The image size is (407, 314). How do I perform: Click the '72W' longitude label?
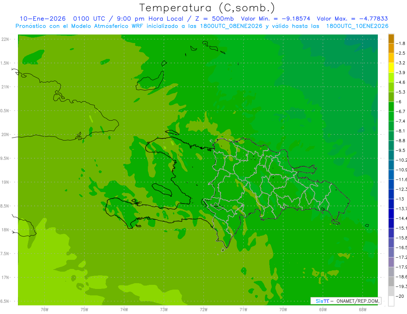tap(203, 310)
